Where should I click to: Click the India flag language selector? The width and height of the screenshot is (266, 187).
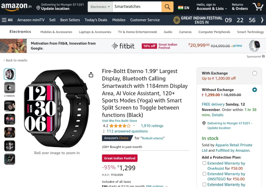(x=183, y=8)
